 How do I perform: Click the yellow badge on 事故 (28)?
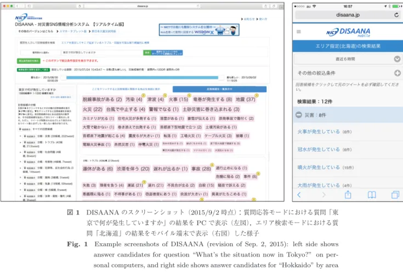click(x=212, y=165)
